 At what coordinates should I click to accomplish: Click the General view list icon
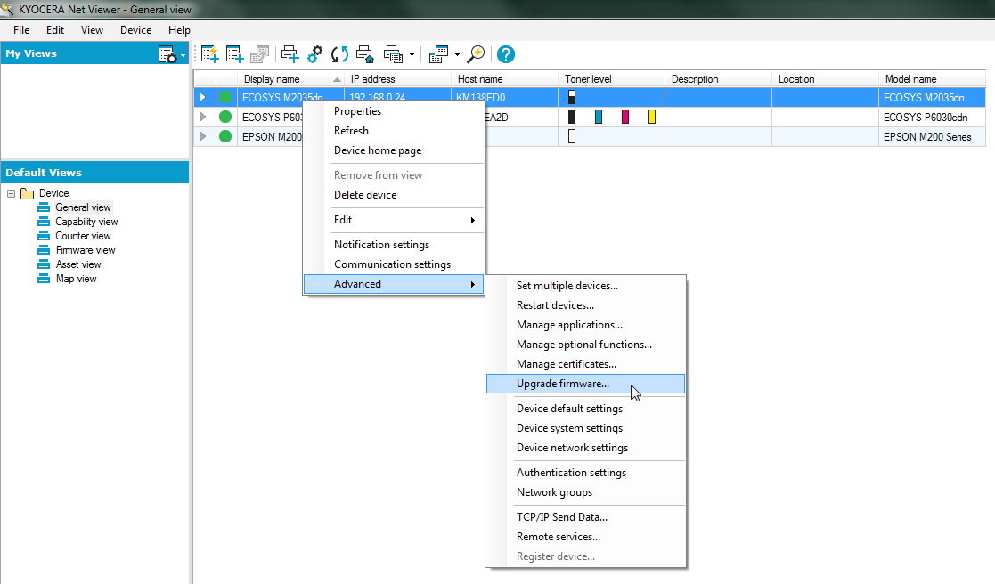(x=44, y=207)
